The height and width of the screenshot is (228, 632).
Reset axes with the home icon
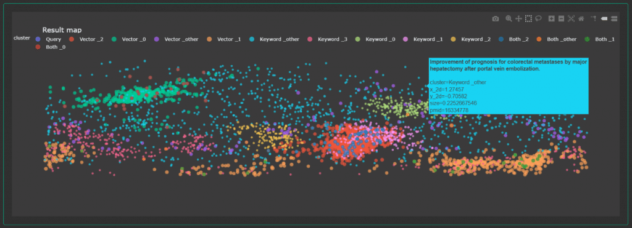tap(581, 18)
